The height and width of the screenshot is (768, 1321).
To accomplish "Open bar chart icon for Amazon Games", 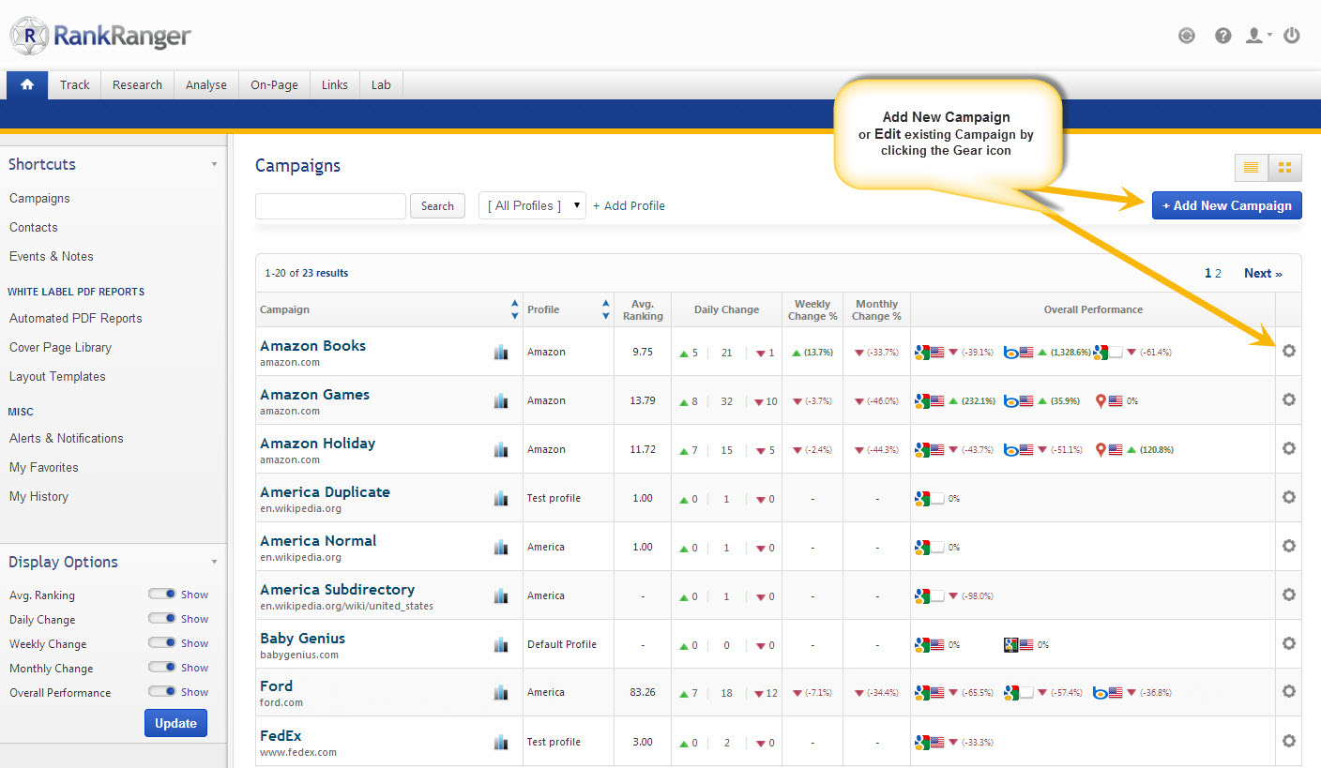I will tap(501, 400).
